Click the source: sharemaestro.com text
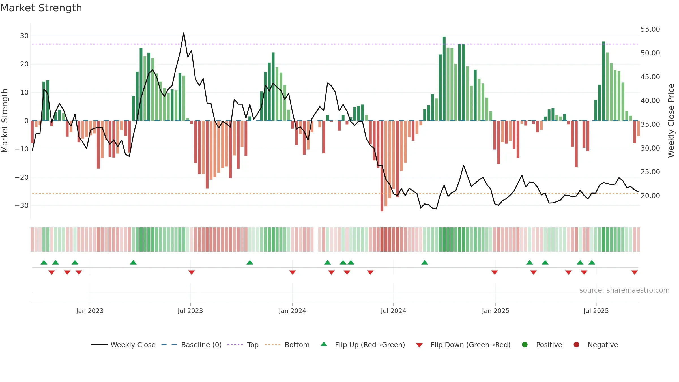The height and width of the screenshot is (382, 679). pyautogui.click(x=624, y=290)
